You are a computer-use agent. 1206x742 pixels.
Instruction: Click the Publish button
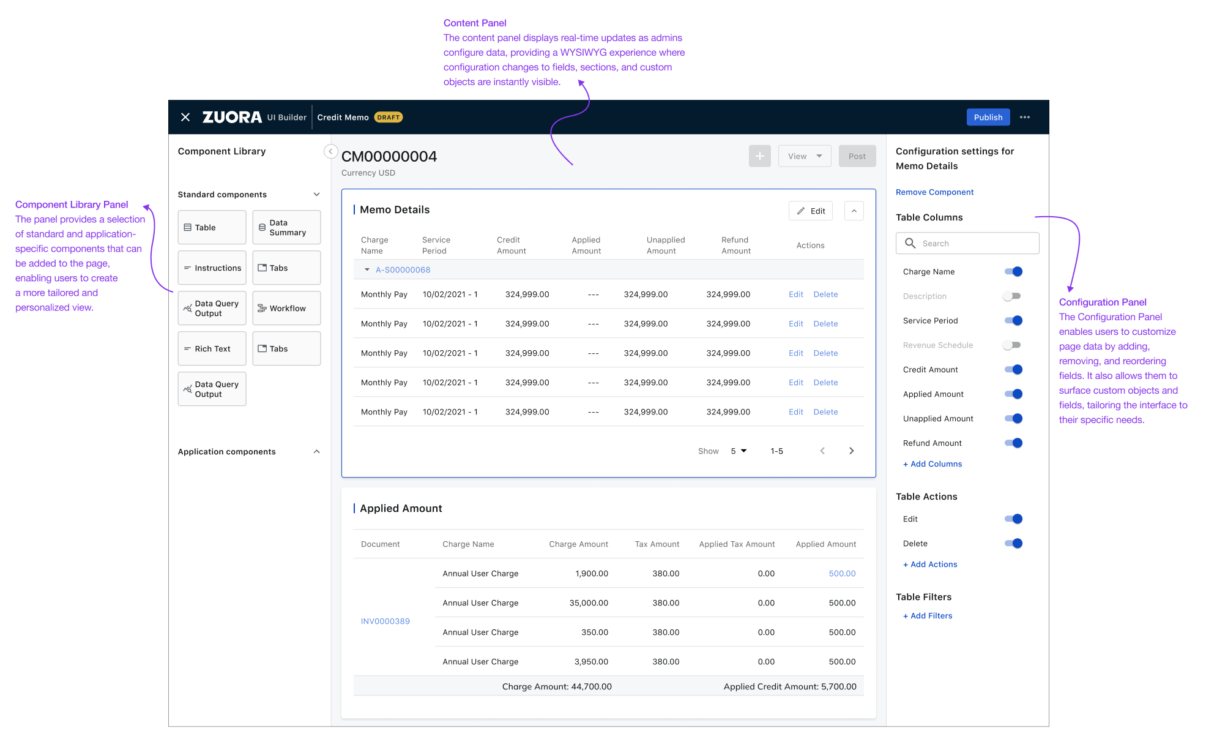[x=988, y=117]
